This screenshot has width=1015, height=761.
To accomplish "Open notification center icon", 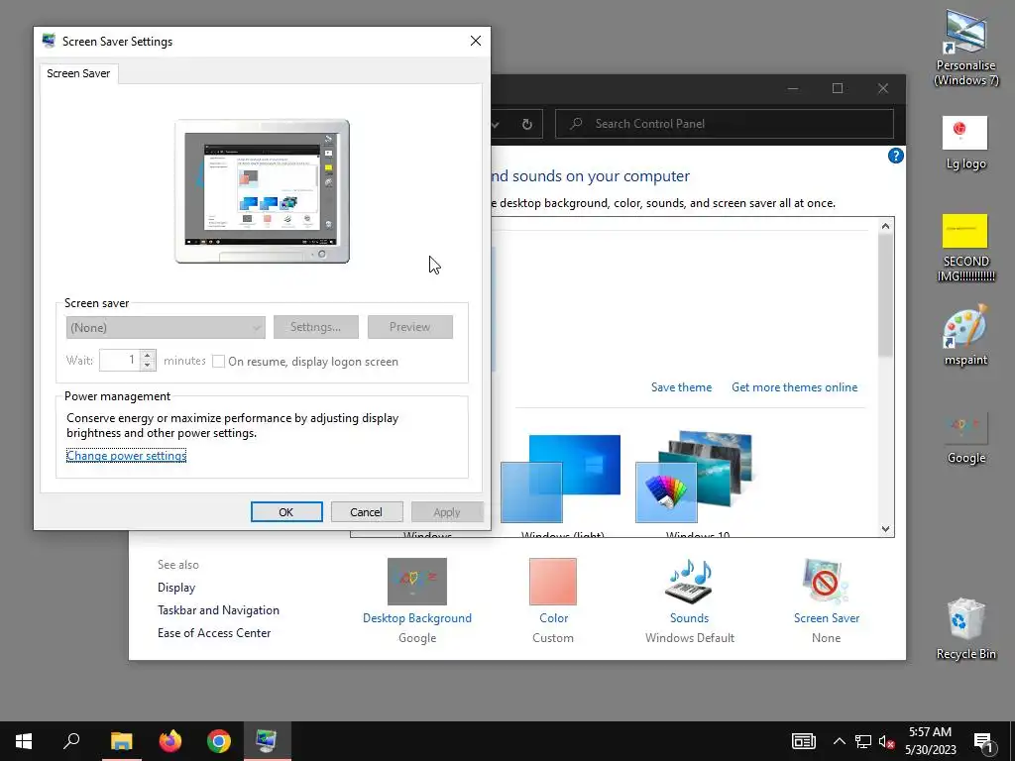I will click(983, 741).
